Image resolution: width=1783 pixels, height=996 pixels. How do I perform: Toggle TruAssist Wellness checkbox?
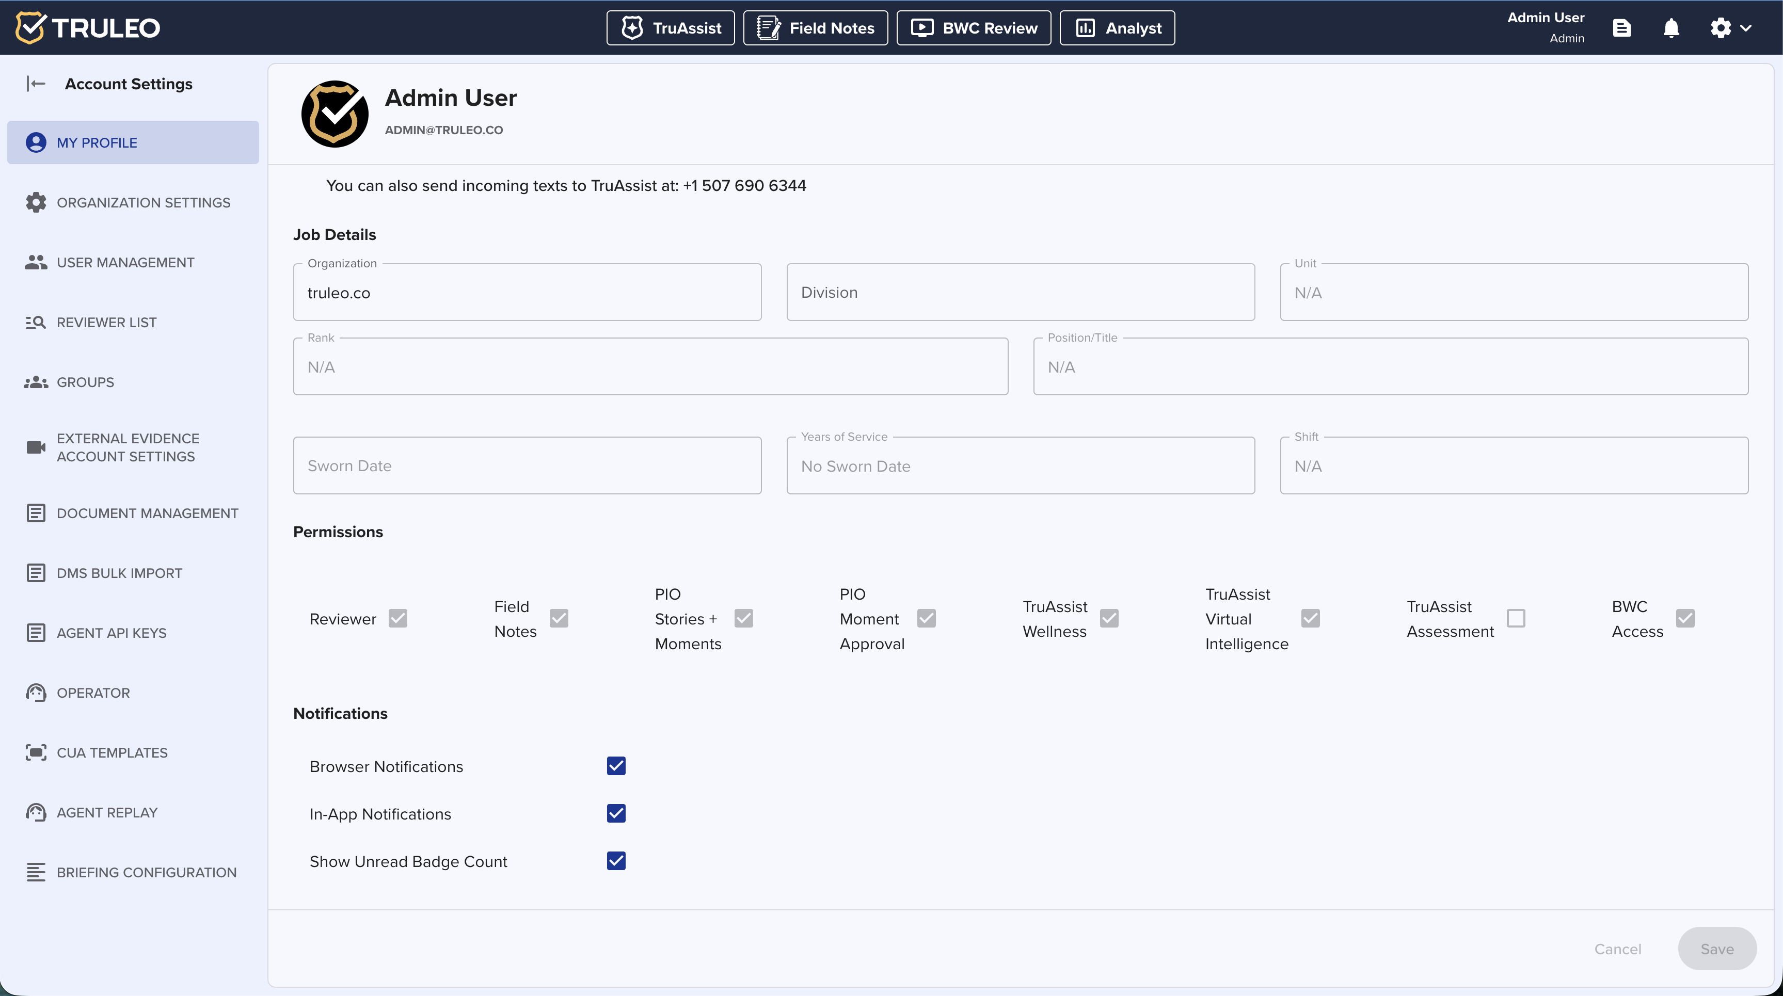[x=1109, y=618]
